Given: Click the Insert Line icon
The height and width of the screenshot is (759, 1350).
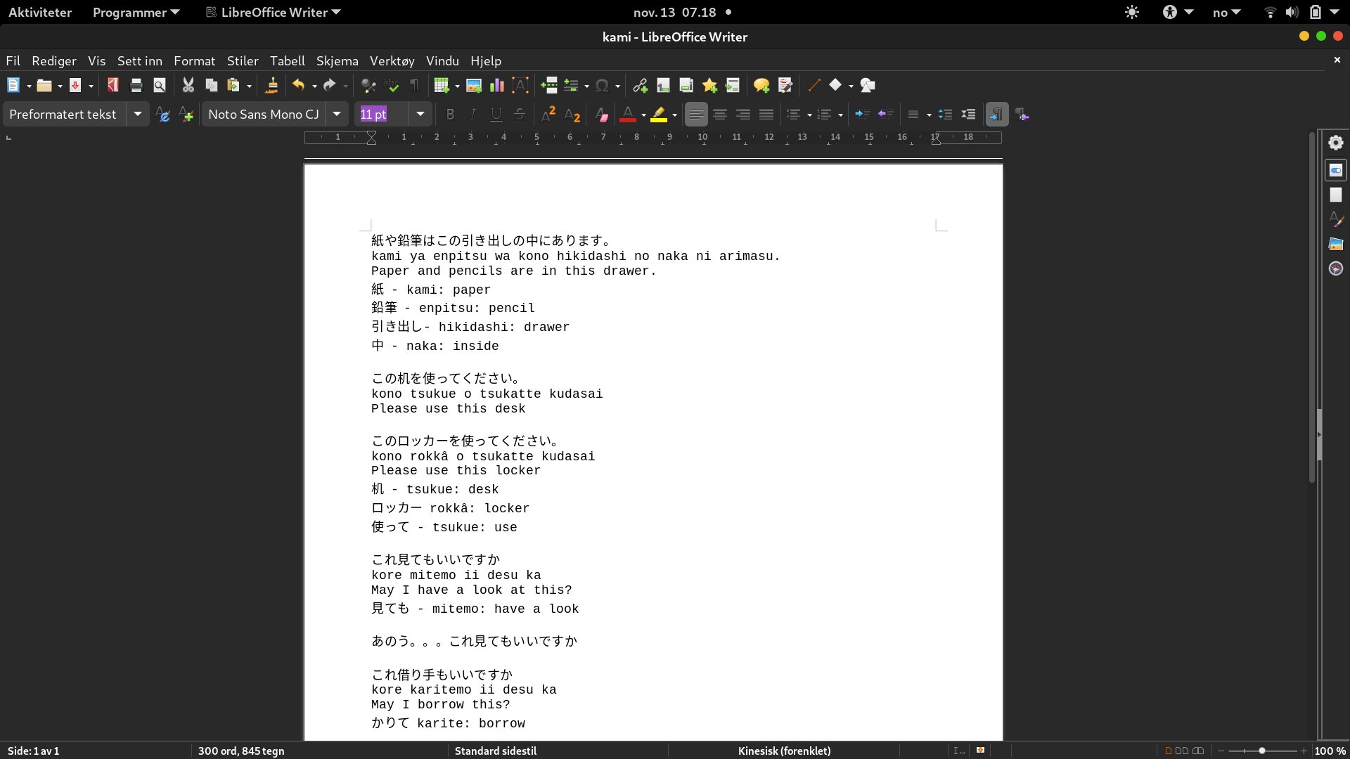Looking at the screenshot, I should pos(814,86).
